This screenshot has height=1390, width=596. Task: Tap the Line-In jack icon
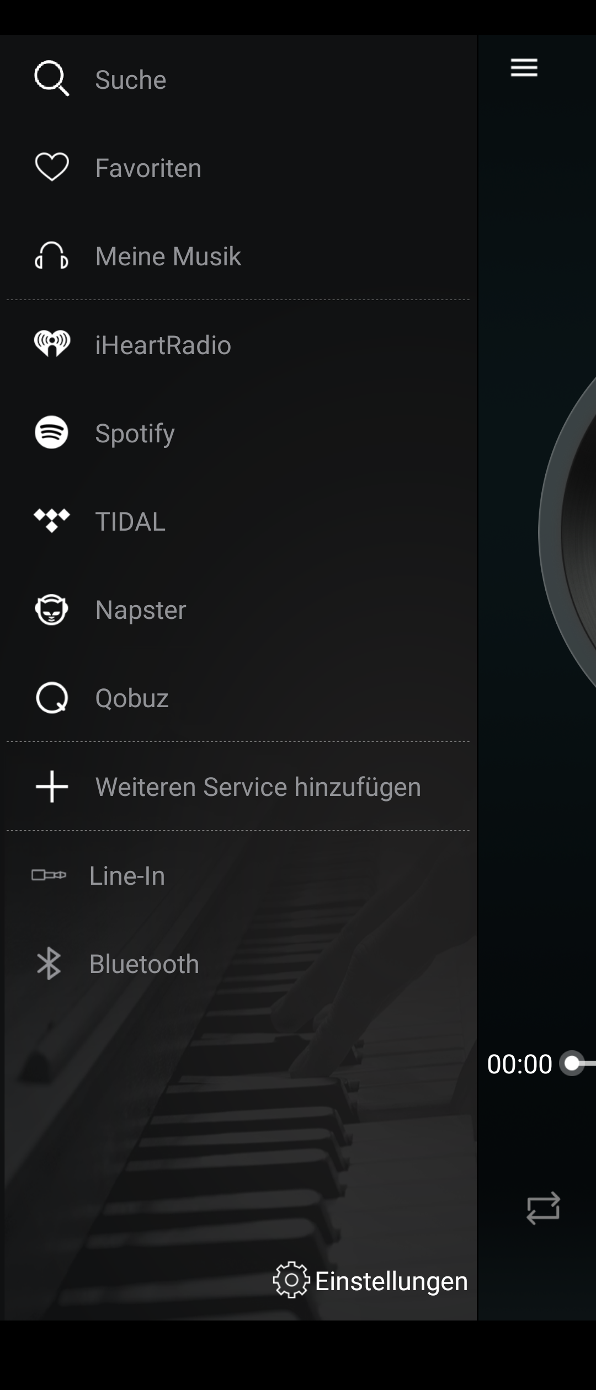(x=49, y=875)
